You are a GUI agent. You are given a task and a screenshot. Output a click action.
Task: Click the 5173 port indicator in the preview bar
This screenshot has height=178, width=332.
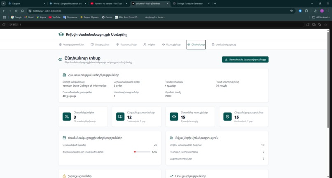pos(14,25)
